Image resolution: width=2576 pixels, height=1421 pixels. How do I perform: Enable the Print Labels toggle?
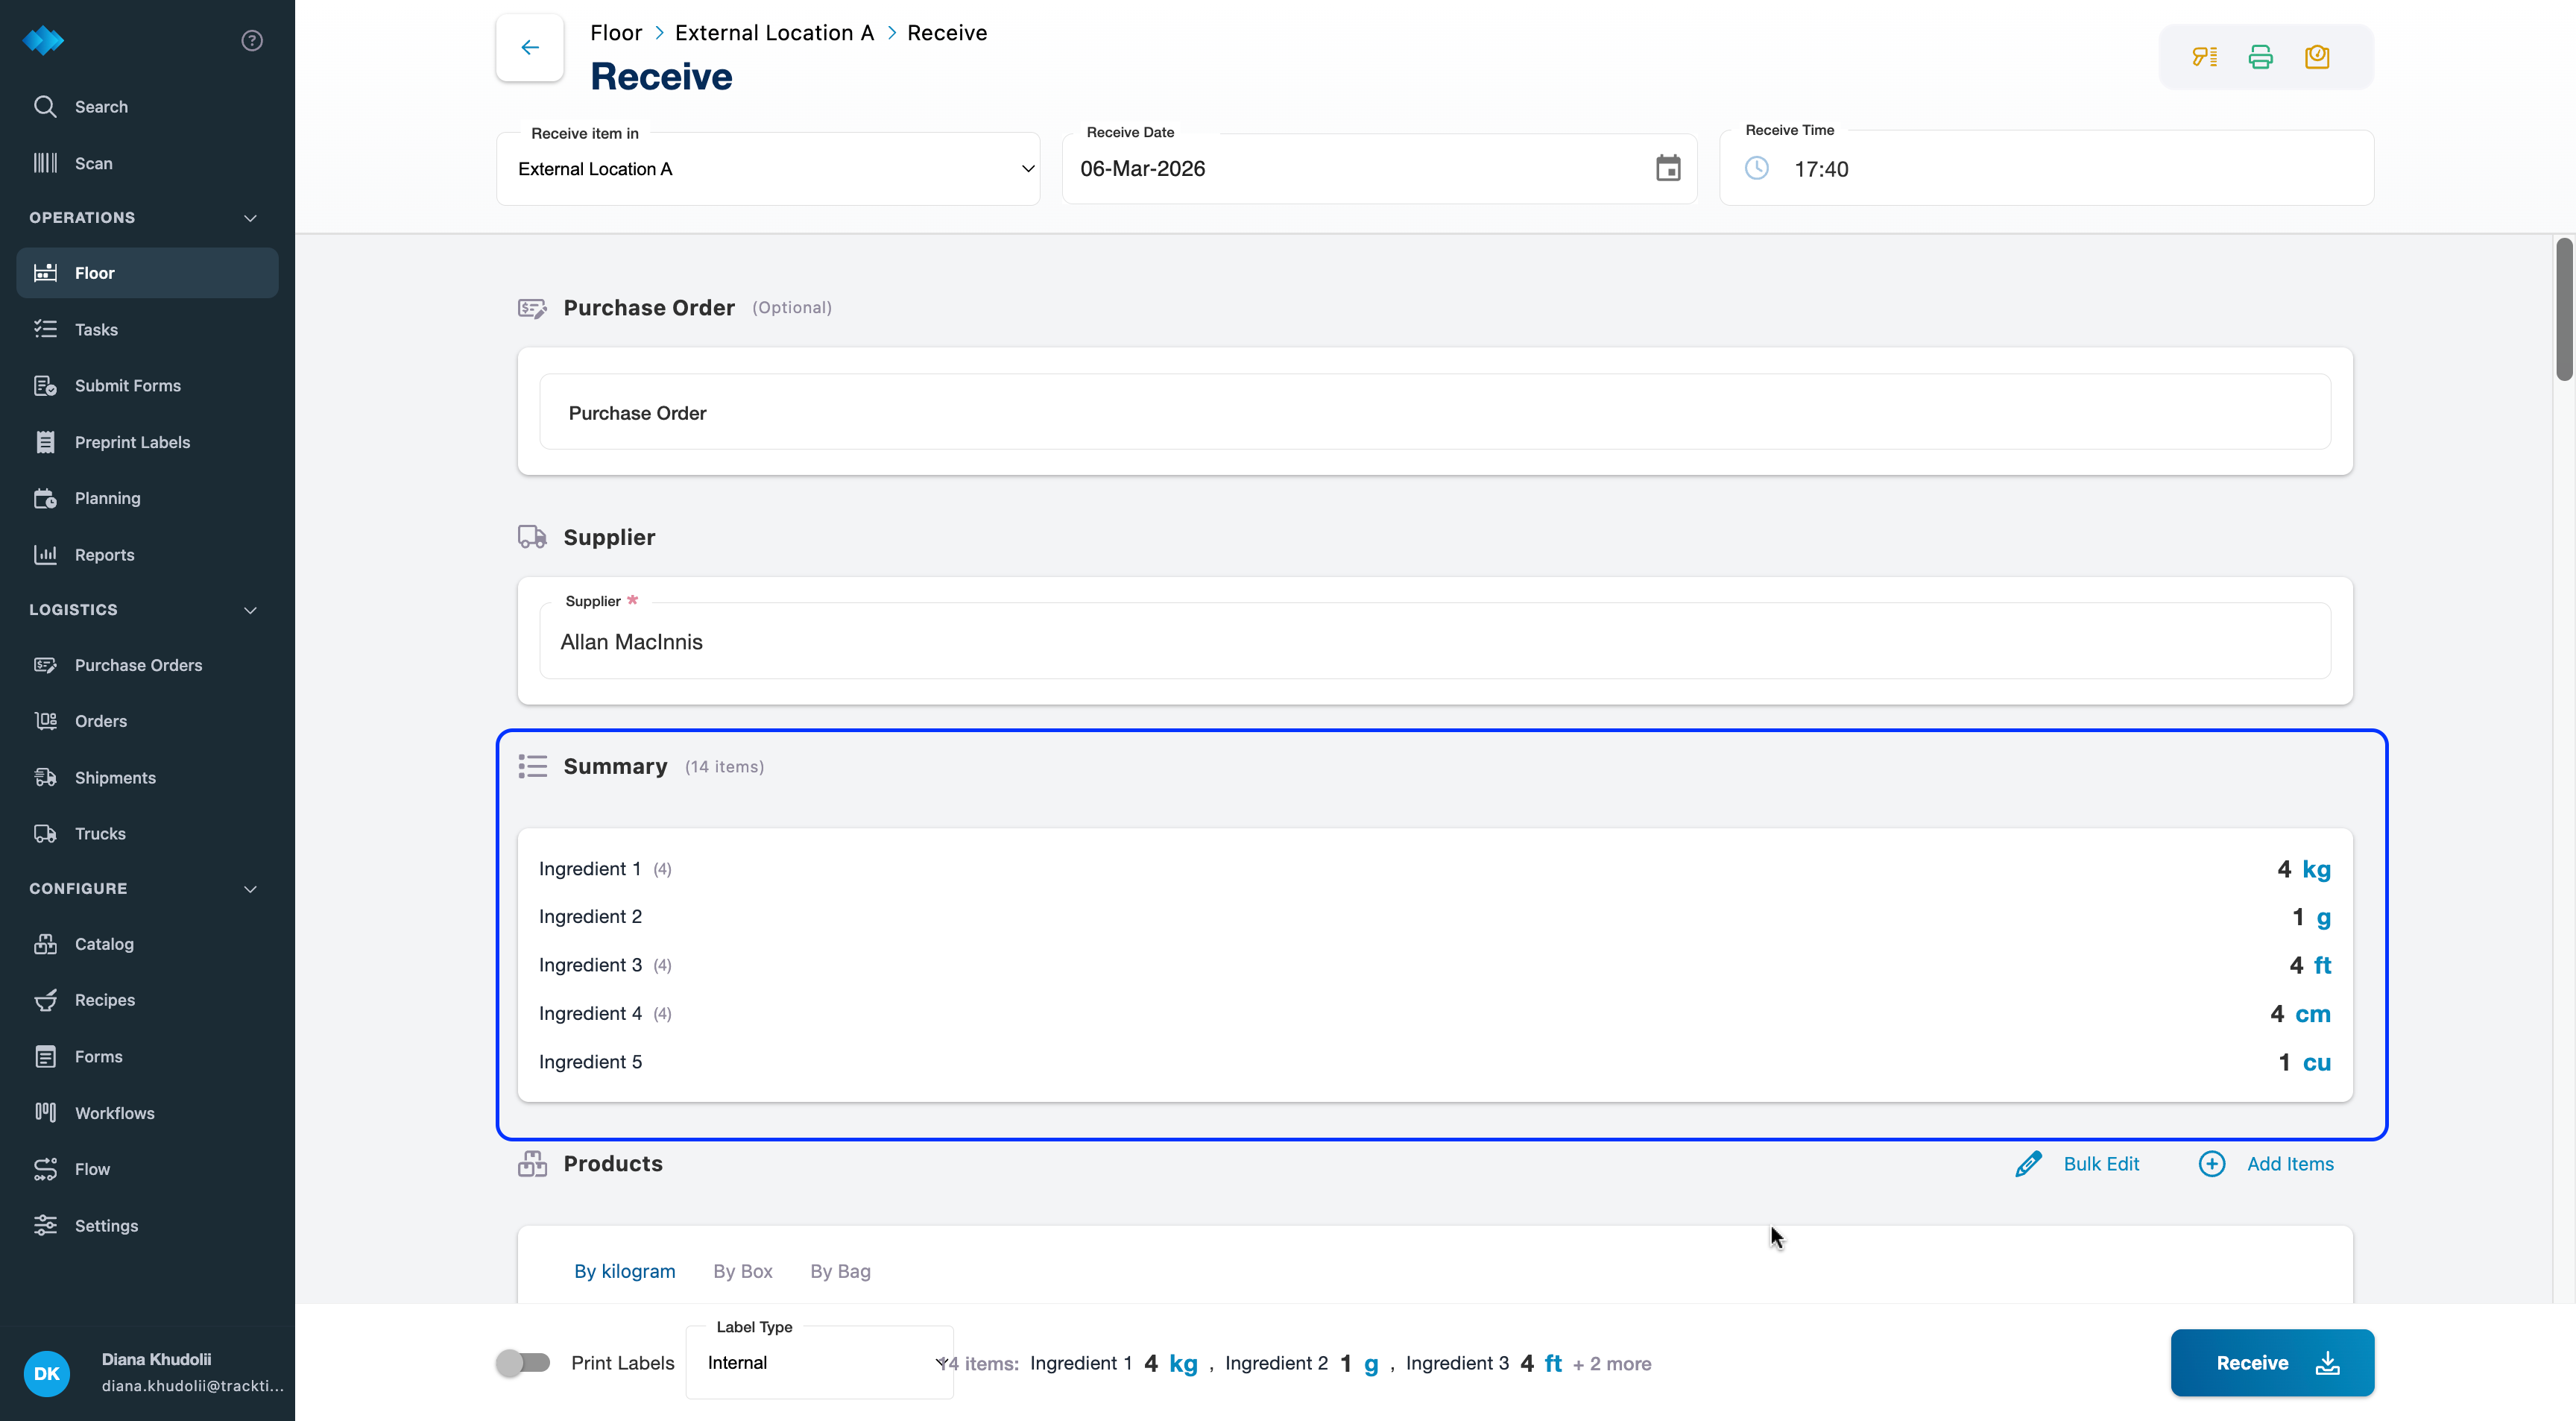(523, 1362)
